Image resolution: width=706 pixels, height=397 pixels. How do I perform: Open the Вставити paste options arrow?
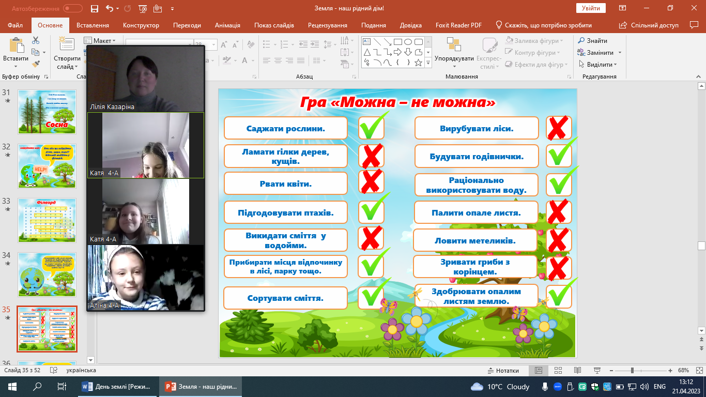[16, 67]
